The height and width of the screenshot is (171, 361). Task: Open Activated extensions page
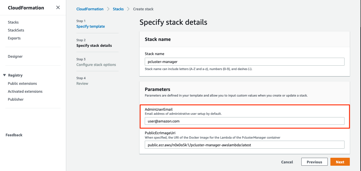tap(25, 92)
